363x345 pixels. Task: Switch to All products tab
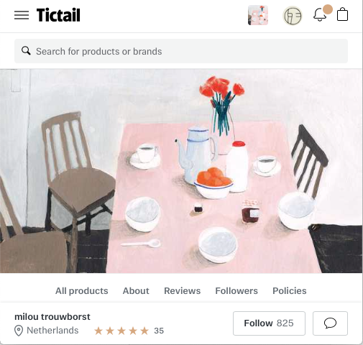[82, 290]
